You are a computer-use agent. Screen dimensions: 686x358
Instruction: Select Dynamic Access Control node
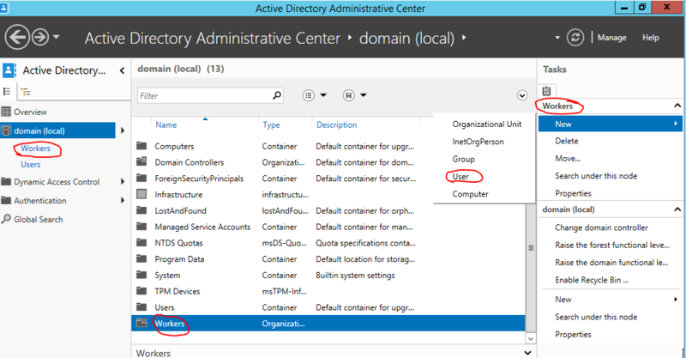tap(56, 182)
